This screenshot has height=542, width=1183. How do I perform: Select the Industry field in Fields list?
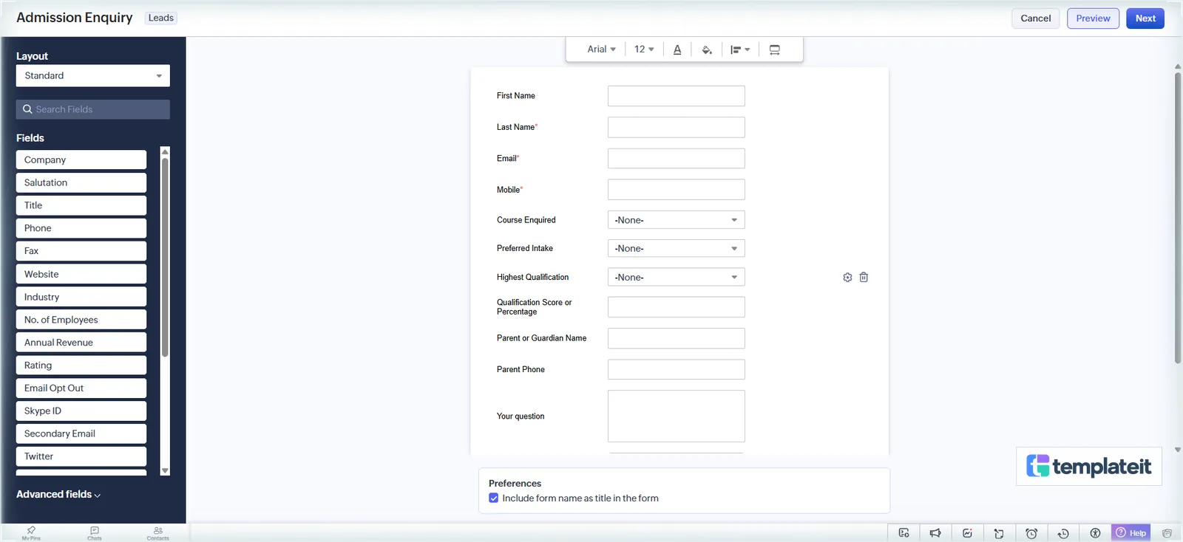tap(81, 297)
